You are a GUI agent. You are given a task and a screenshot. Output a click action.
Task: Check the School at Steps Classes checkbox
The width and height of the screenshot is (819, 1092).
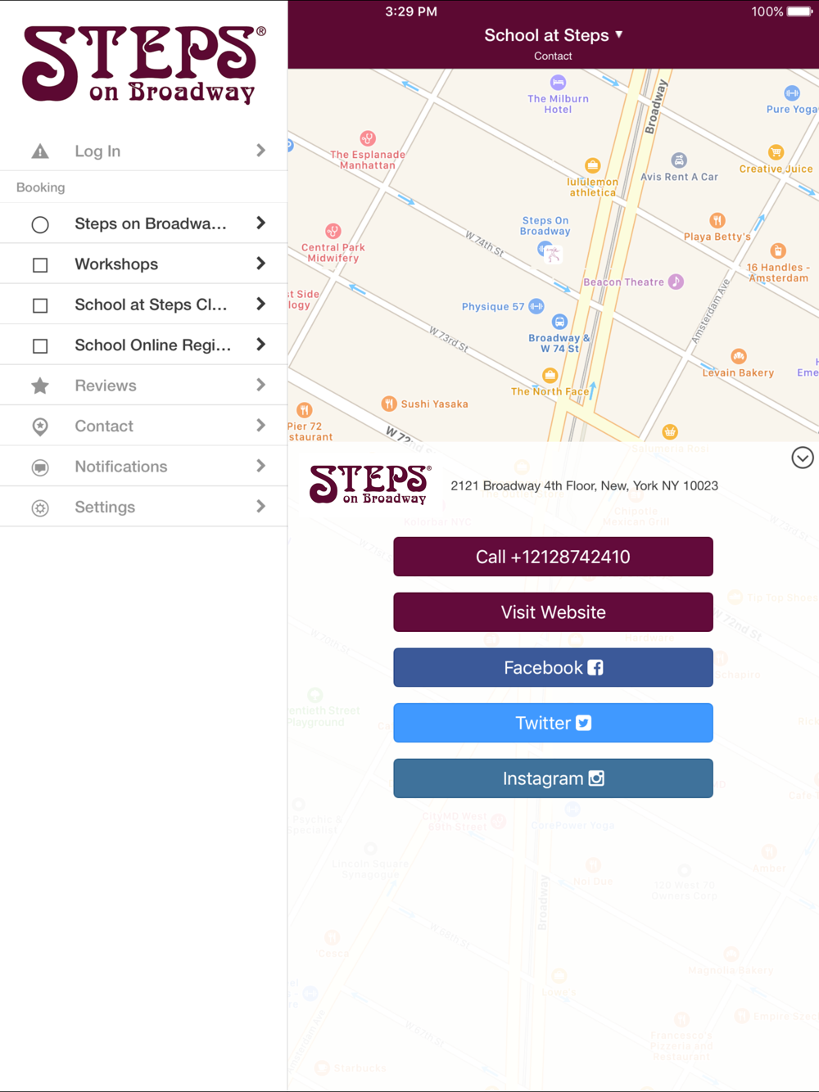coord(40,305)
